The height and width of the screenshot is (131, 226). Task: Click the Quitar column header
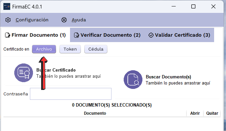tap(212, 113)
